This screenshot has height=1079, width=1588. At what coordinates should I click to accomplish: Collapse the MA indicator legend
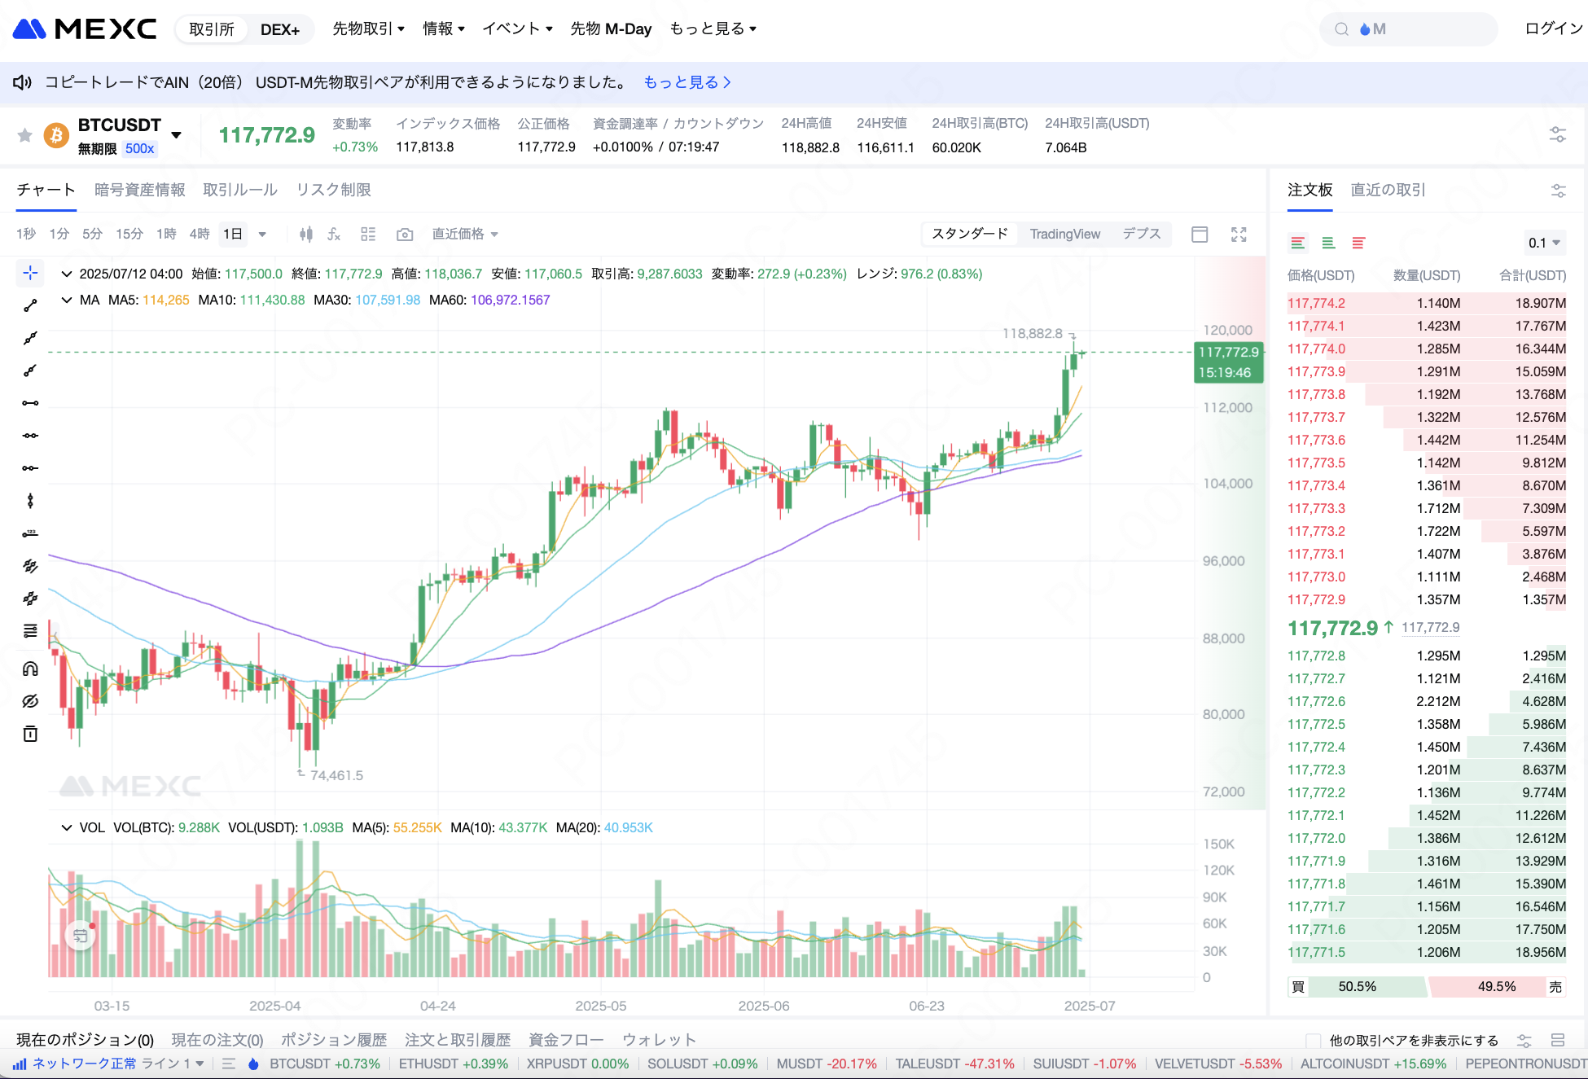coord(67,300)
